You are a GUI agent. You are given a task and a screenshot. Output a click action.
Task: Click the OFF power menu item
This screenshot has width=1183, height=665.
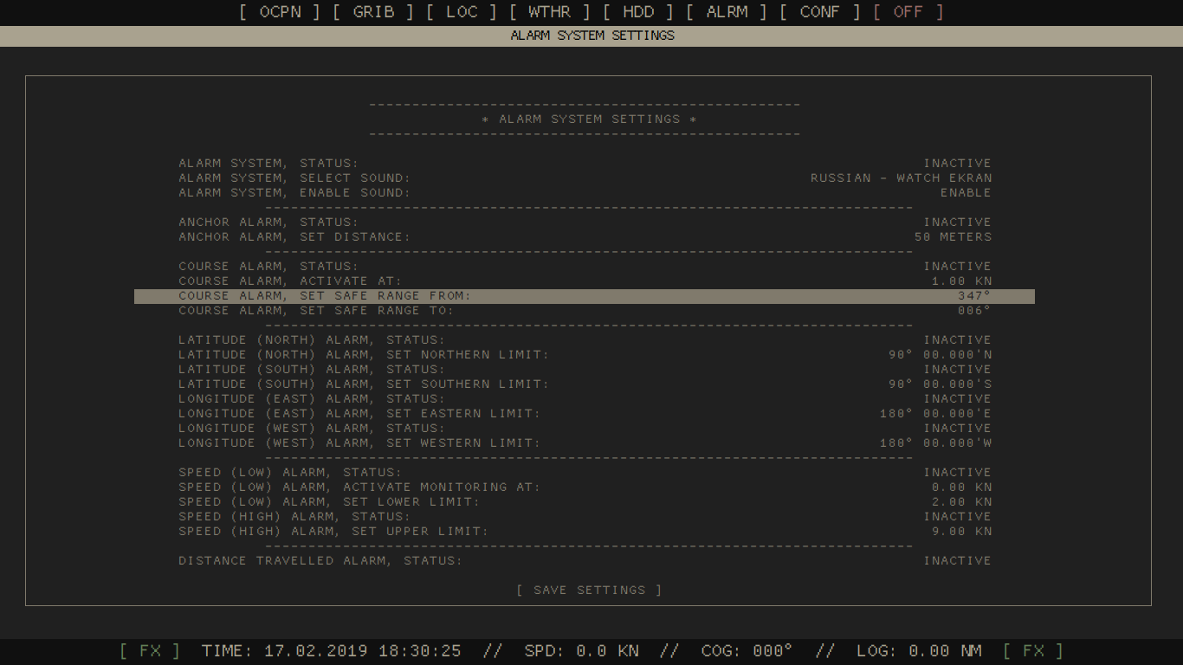(x=908, y=12)
